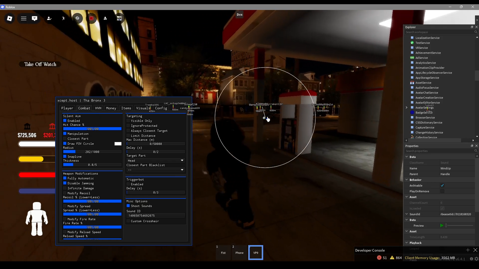Click the BadgeService icon in Explorer
The image size is (479, 269).
(x=412, y=112)
